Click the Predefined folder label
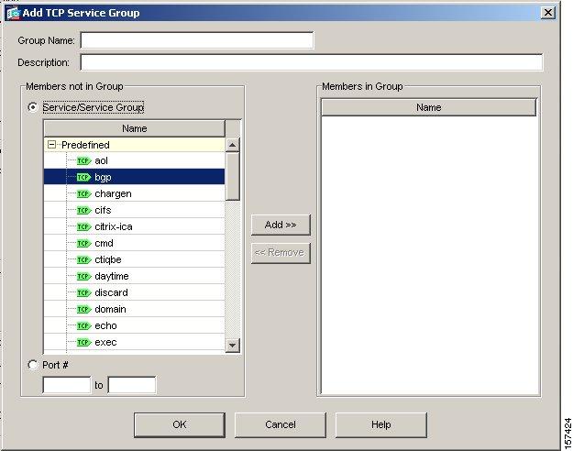This screenshot has height=451, width=573. click(85, 145)
